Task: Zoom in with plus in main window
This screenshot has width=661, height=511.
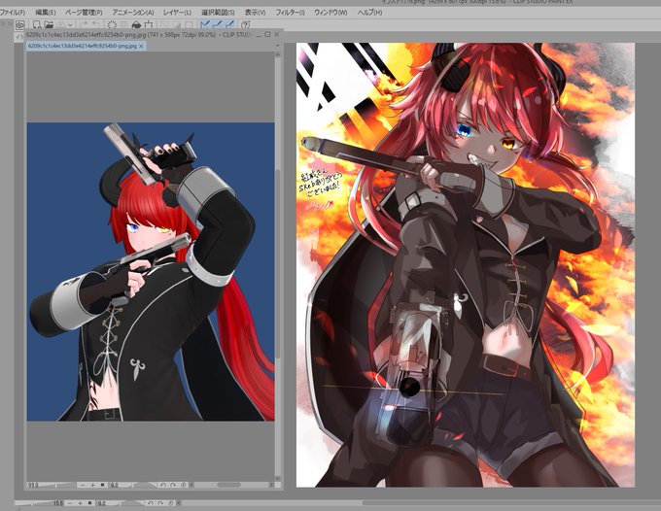Action: (x=80, y=503)
